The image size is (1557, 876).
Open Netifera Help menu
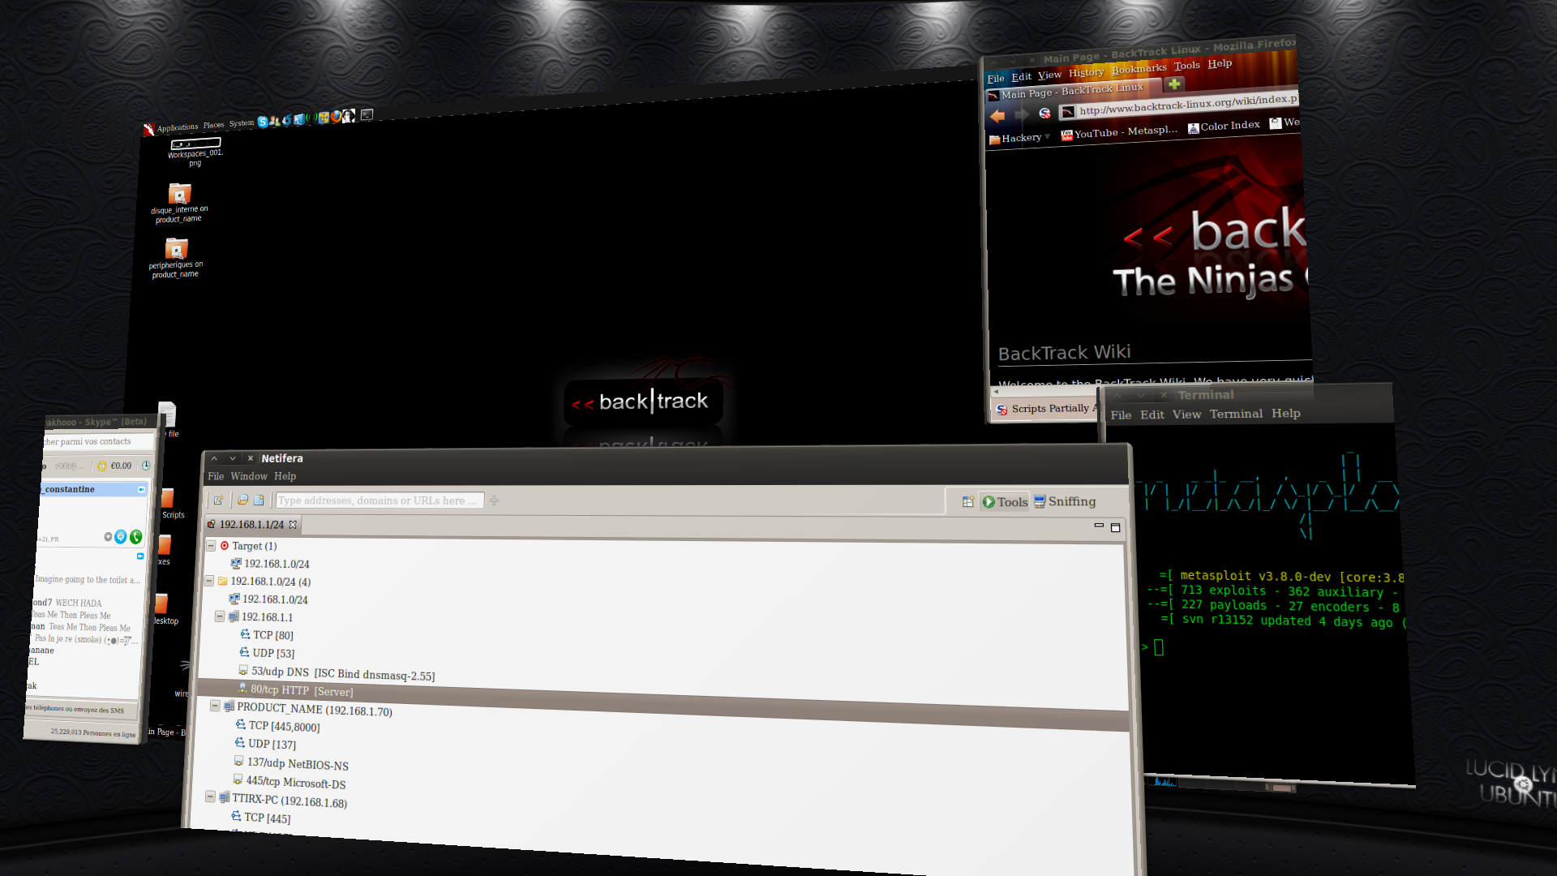coord(285,476)
